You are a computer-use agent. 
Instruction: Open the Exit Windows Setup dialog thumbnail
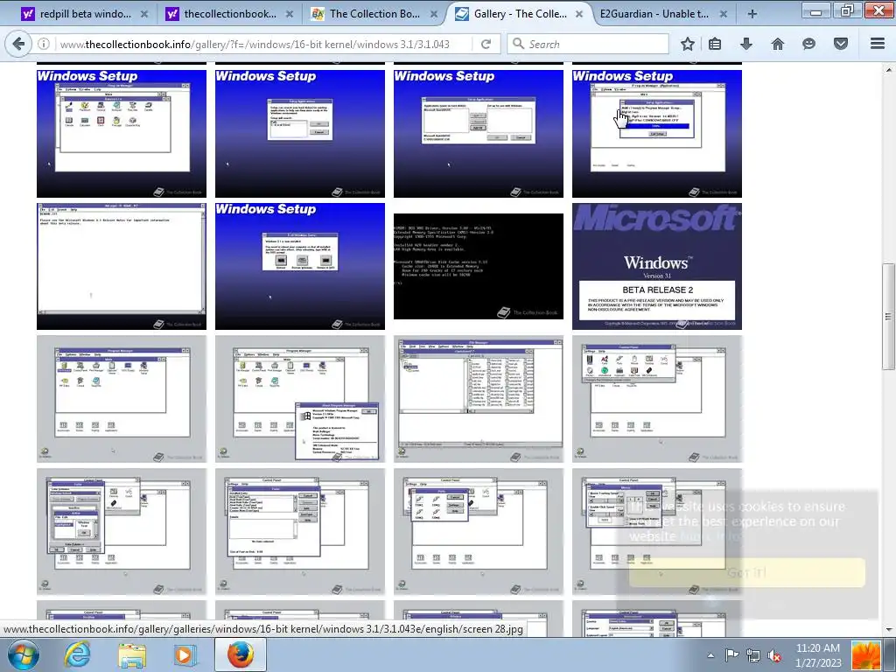tap(300, 266)
